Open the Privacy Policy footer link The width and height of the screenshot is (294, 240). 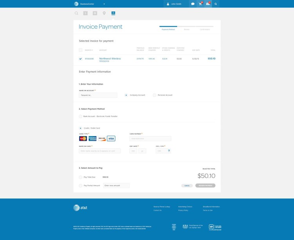coord(183,210)
